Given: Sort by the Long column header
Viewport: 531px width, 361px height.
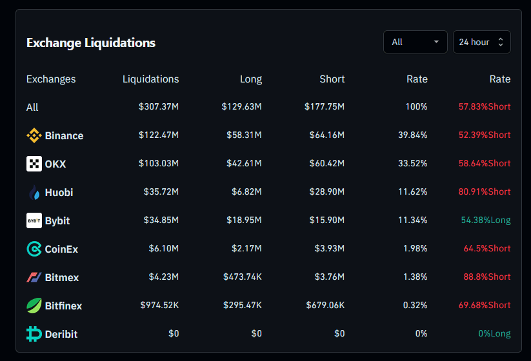Looking at the screenshot, I should click(250, 79).
